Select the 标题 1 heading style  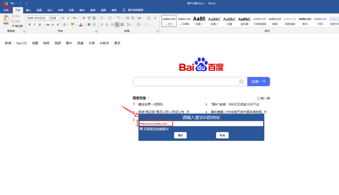coord(199,21)
